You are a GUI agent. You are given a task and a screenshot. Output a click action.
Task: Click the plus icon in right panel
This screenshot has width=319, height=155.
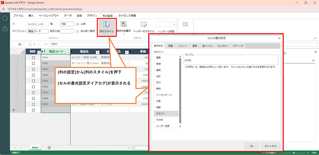point(313,61)
